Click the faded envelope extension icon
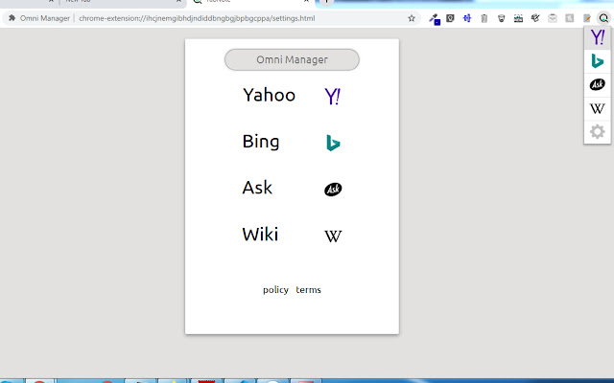The image size is (614, 383). click(553, 18)
